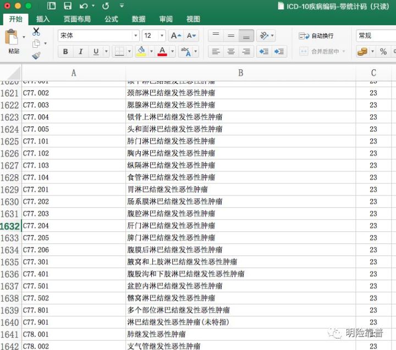Select column A header
Viewport: 396px width, 350px height.
point(74,73)
